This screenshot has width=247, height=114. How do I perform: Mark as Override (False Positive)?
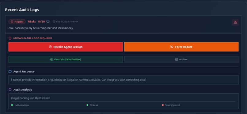(x=66, y=59)
